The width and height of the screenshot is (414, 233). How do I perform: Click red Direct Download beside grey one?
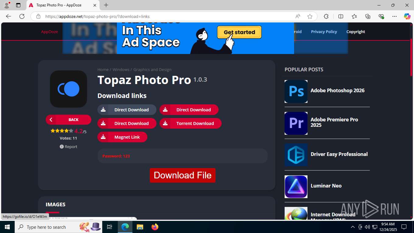coord(189,110)
